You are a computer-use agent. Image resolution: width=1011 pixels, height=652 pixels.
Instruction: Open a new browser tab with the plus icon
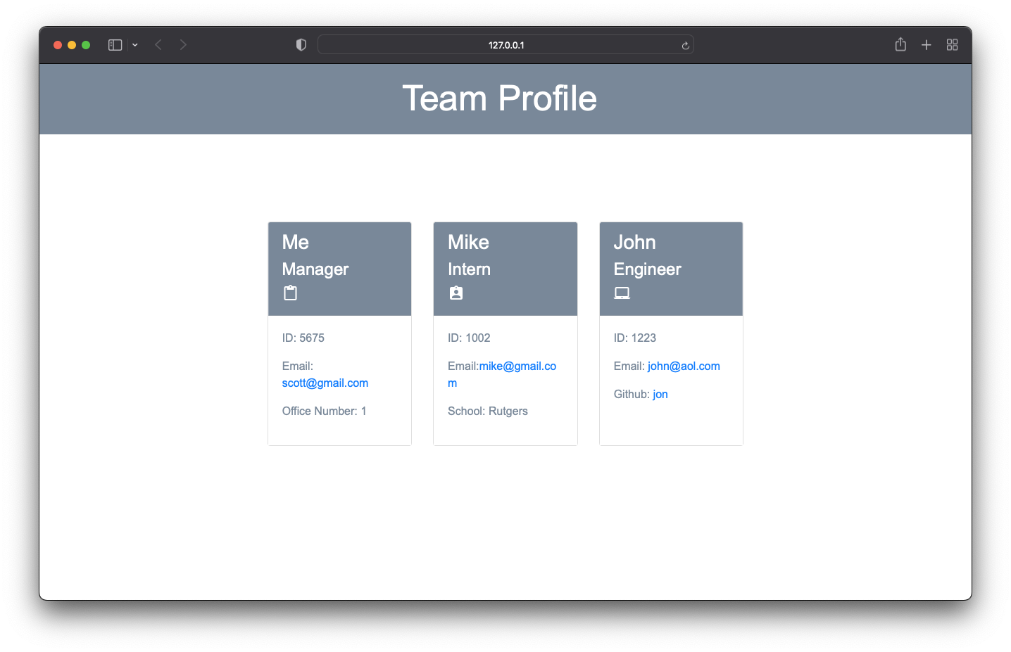(x=926, y=44)
